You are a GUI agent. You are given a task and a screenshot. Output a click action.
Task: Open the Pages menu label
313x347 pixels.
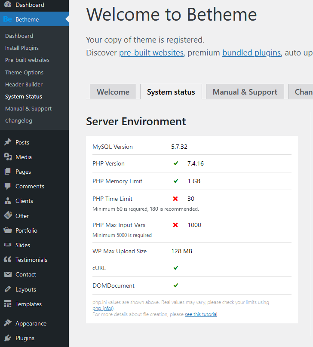click(23, 172)
